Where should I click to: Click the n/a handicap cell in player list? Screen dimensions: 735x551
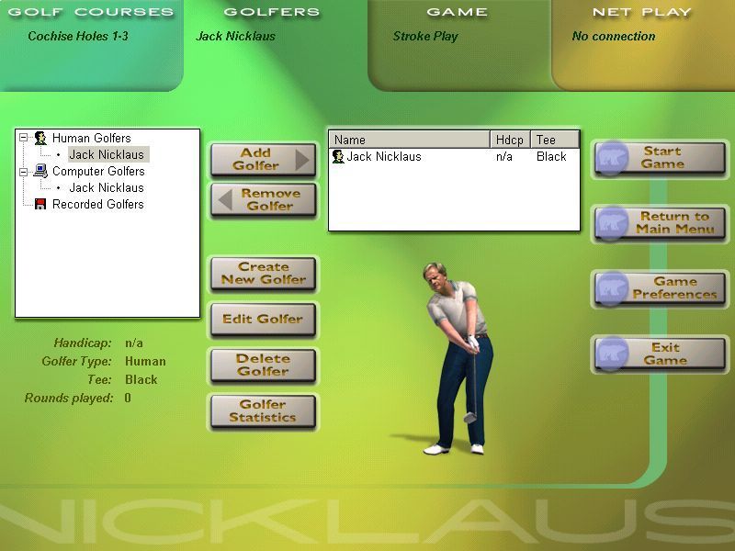pos(503,156)
